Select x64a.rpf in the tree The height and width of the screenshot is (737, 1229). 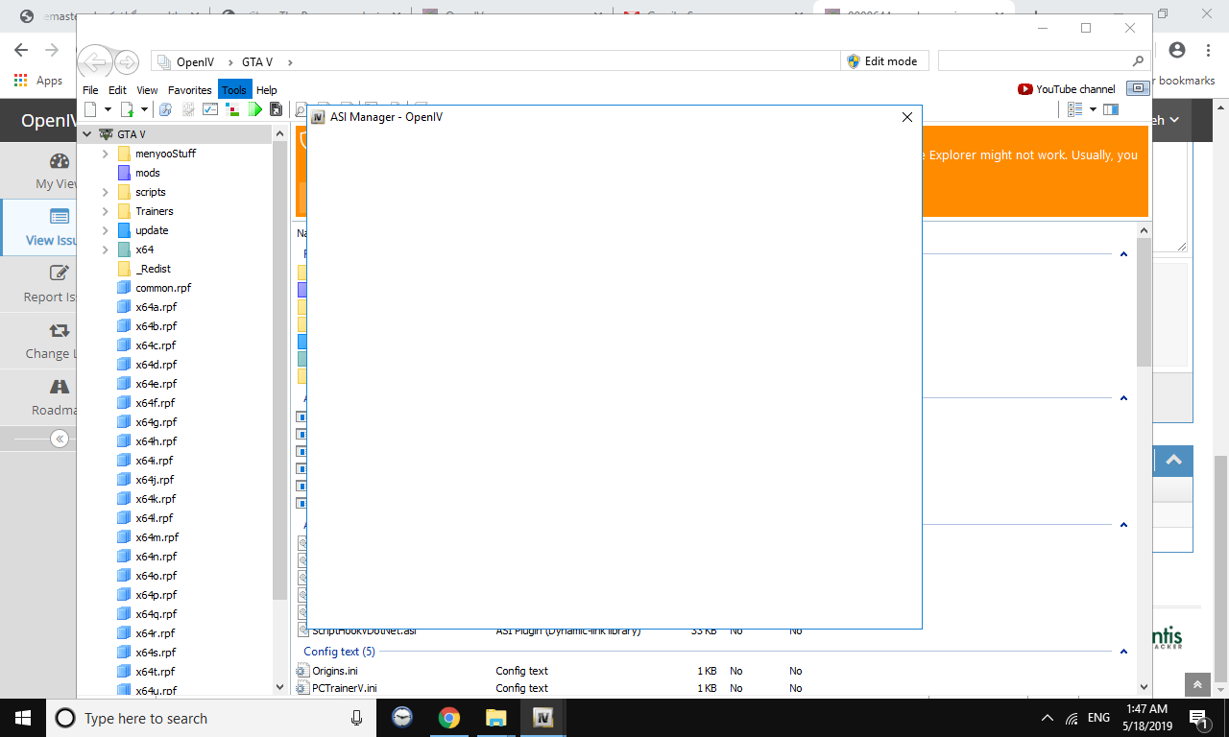[x=156, y=307]
